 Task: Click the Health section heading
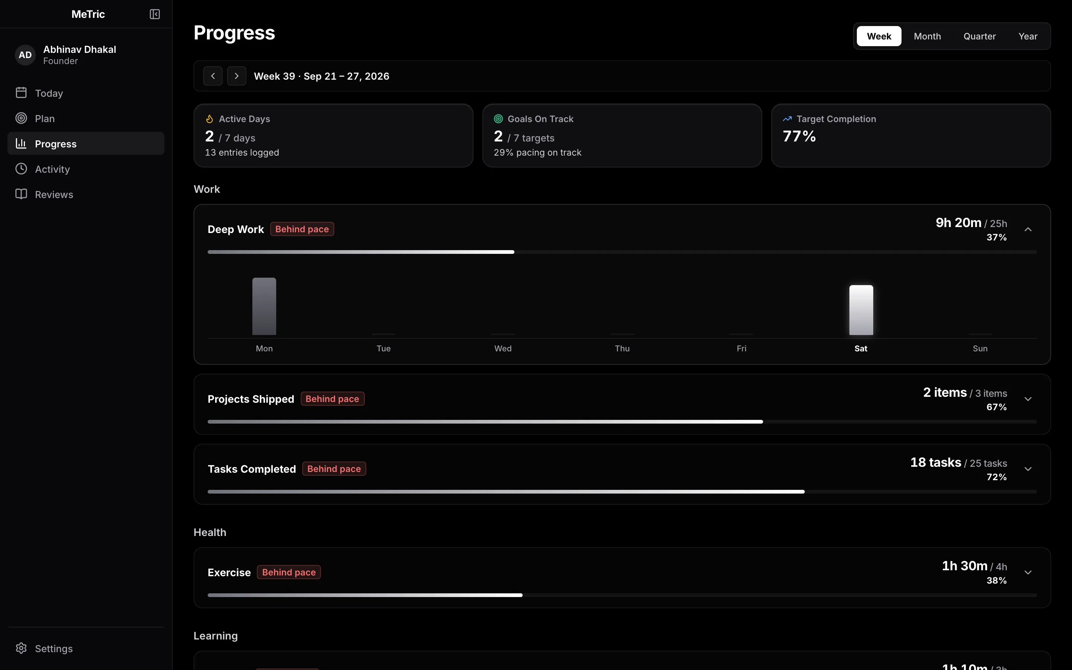point(210,532)
